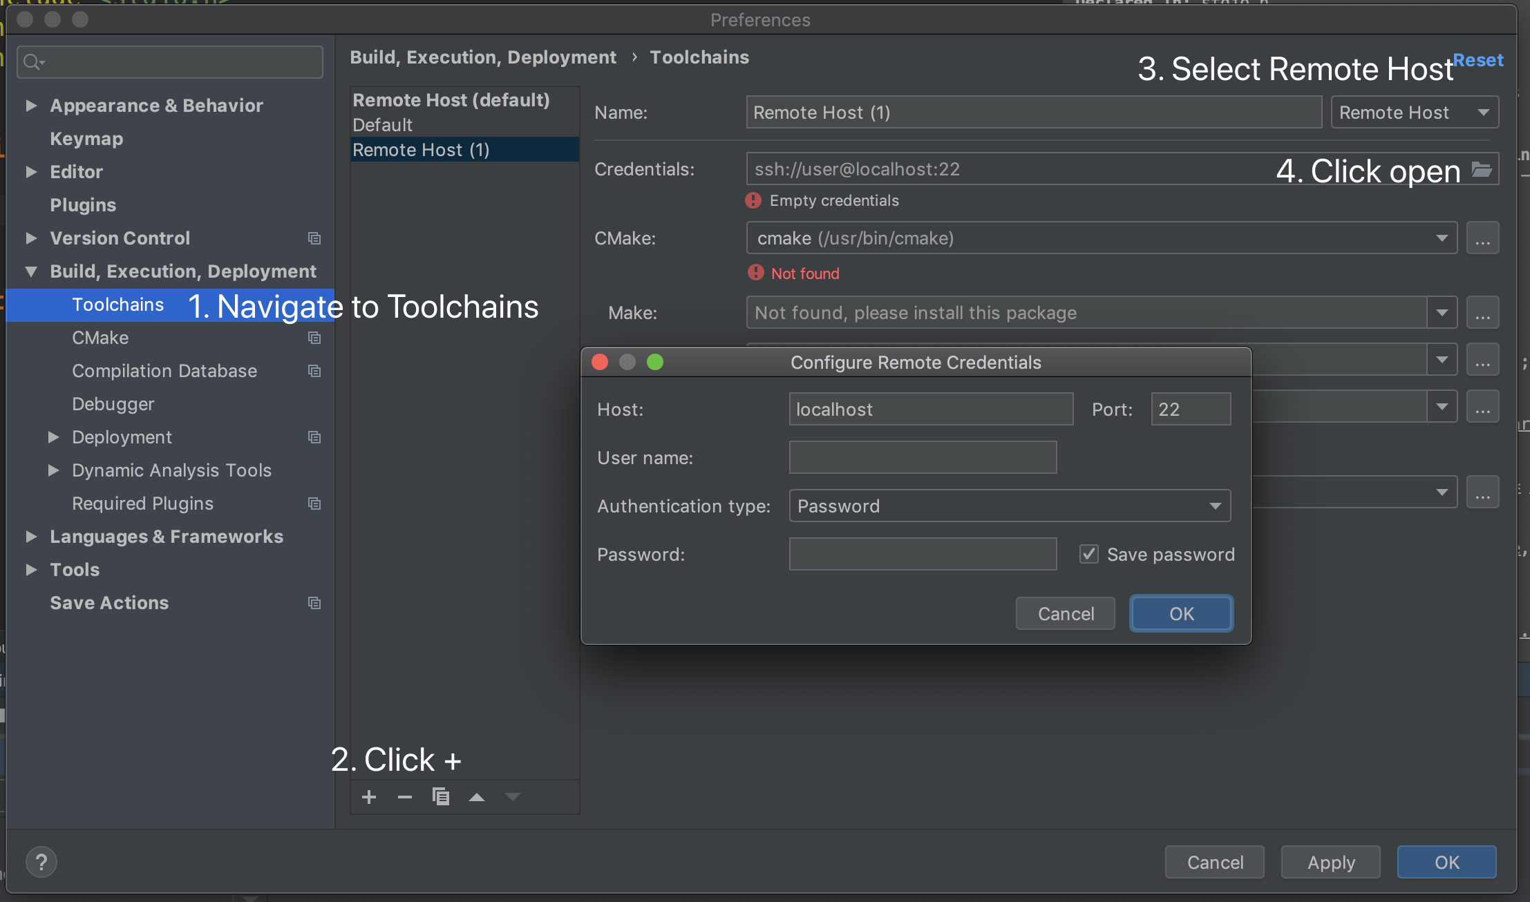Screen dimensions: 1530x902
Task: Click the copy toolchain icon
Action: pyautogui.click(x=441, y=797)
